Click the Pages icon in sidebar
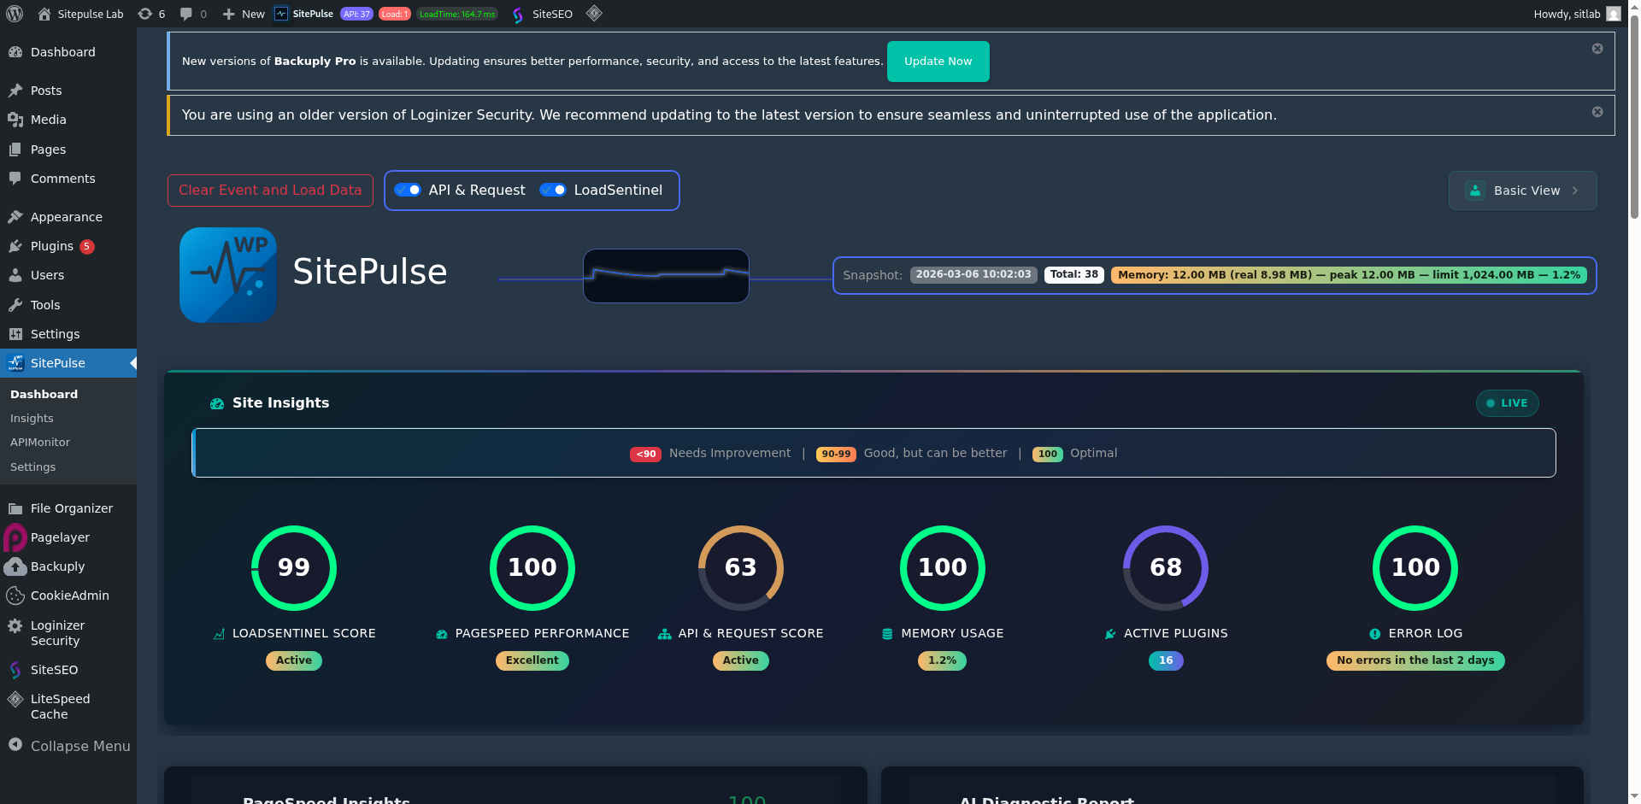 click(x=15, y=150)
